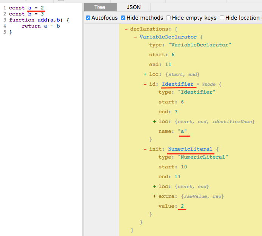Click the name "a" value
262x236 pixels.
point(182,131)
